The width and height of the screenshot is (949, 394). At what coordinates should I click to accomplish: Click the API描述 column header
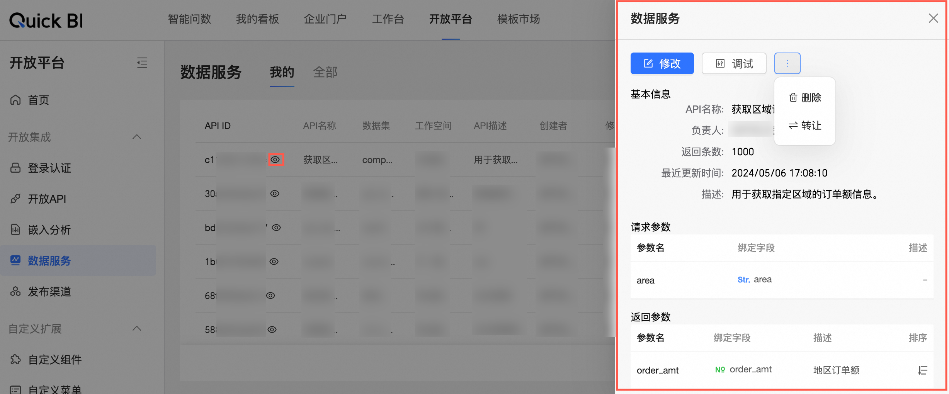tap(490, 126)
